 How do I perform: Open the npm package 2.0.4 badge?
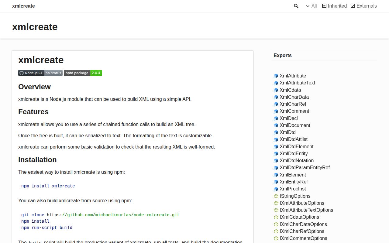coord(83,73)
